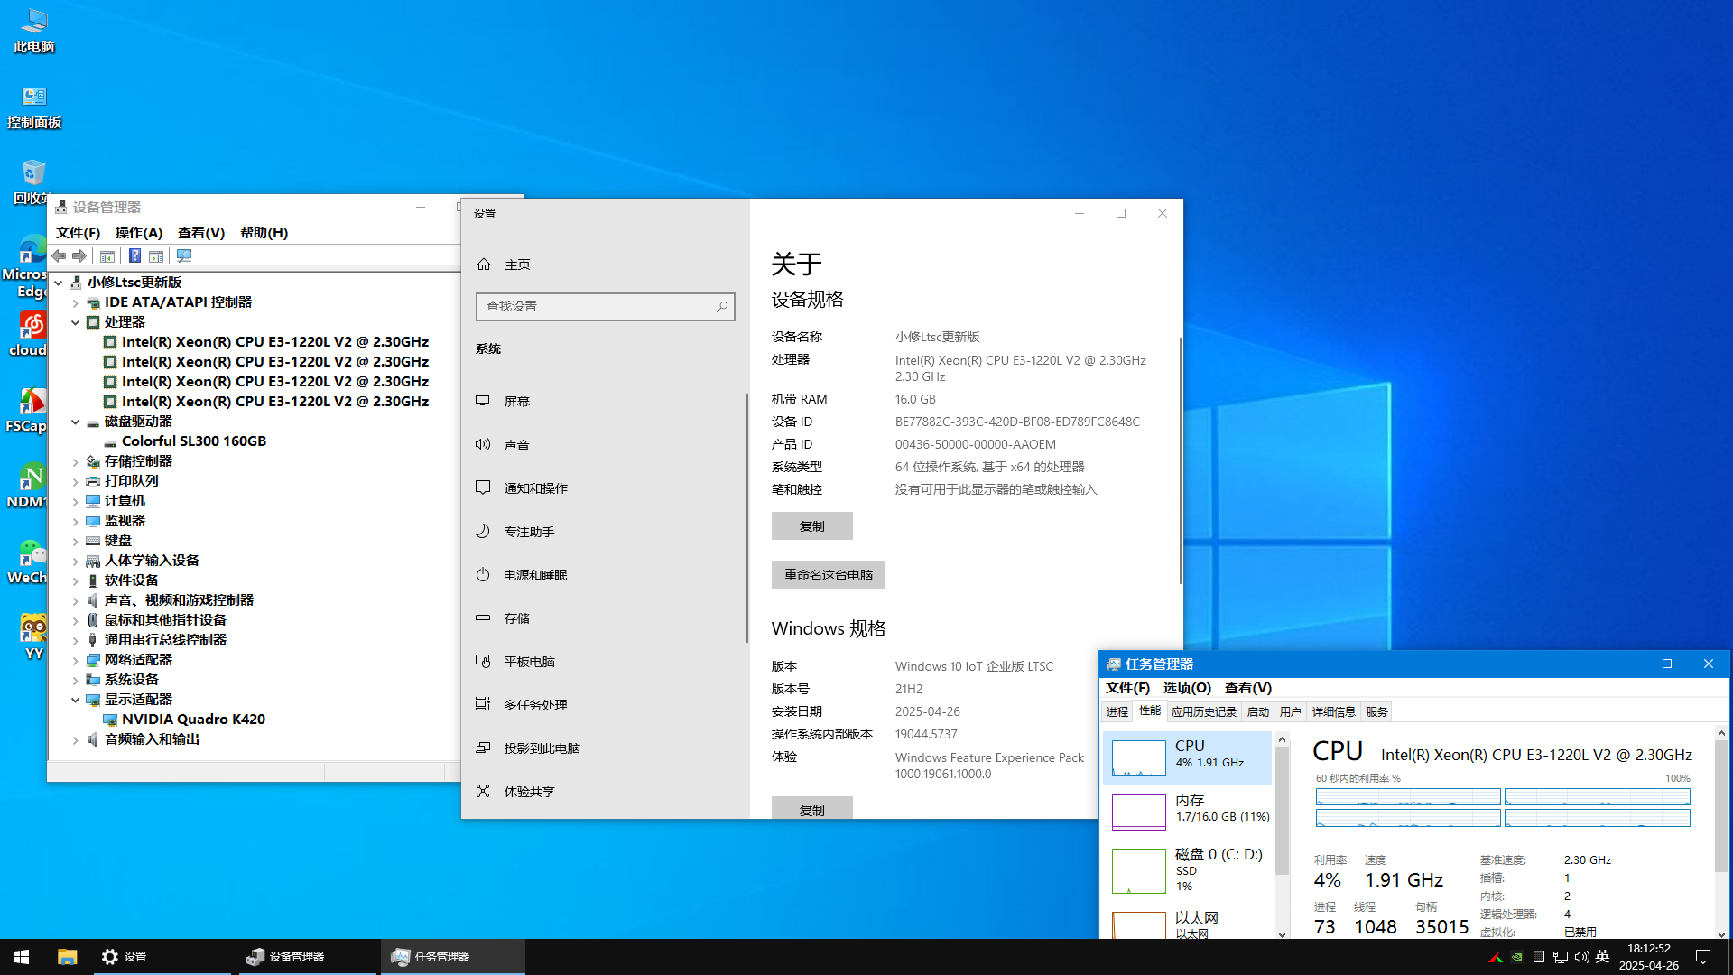The width and height of the screenshot is (1733, 975).
Task: Collapse the root 小修Ltsc更新版 node
Action: [59, 283]
